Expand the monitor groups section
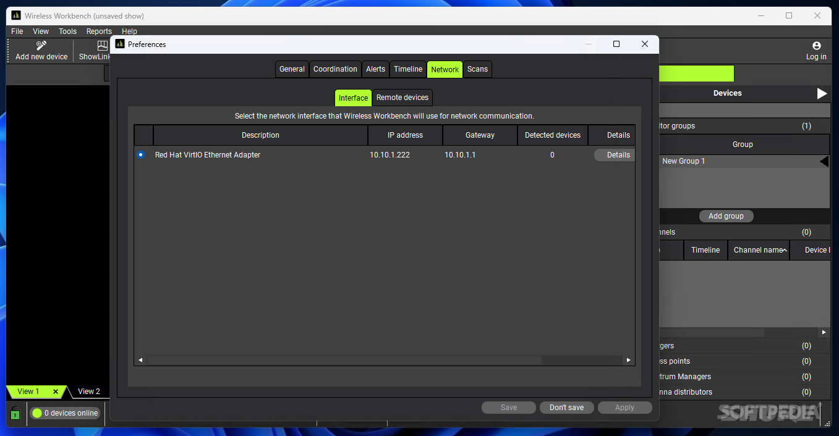 744,126
